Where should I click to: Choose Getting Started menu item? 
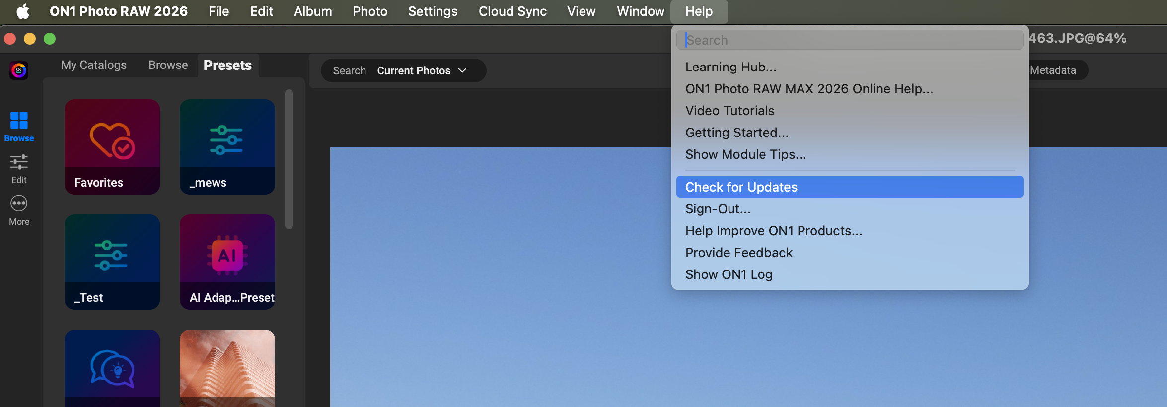[850, 133]
